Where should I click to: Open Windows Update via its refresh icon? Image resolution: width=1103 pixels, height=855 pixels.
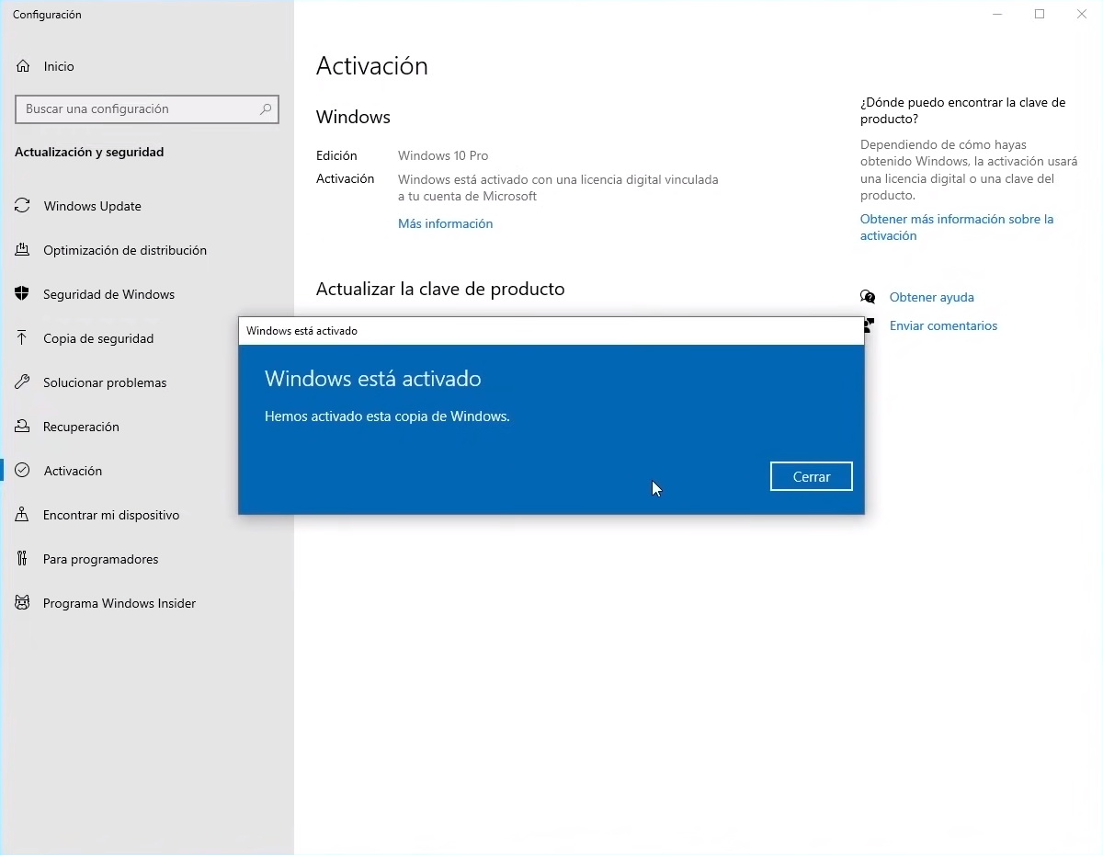pos(22,206)
